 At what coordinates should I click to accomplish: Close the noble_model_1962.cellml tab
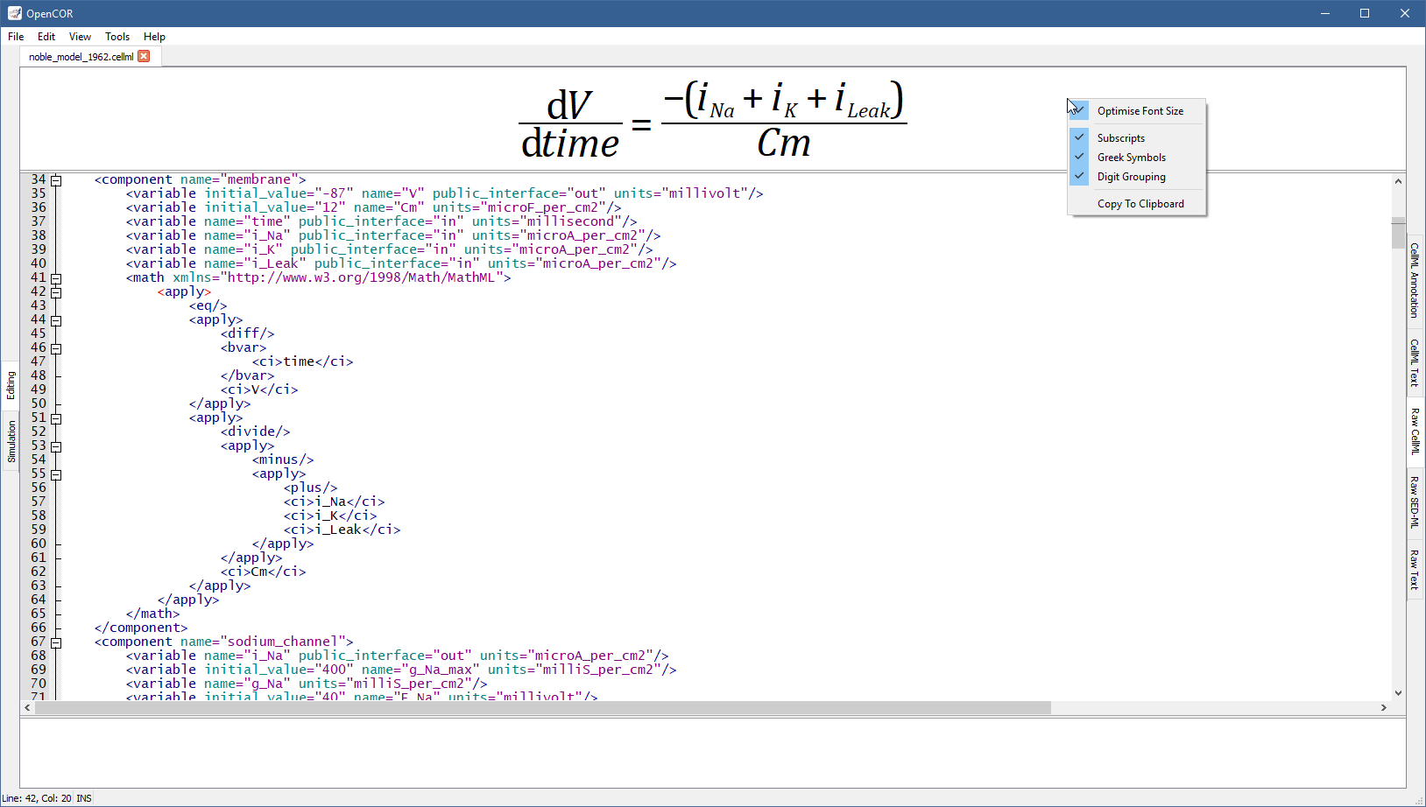point(144,56)
